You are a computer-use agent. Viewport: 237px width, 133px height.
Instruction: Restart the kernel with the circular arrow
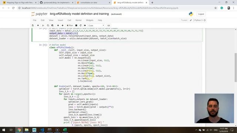pyautogui.click(x=81, y=25)
